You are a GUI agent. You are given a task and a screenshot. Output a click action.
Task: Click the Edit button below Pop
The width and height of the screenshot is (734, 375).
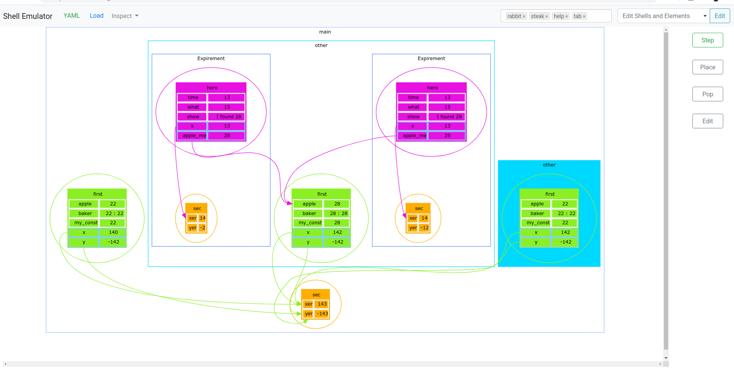[707, 121]
